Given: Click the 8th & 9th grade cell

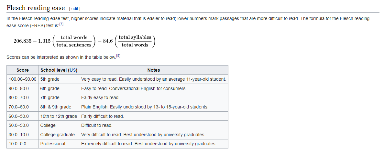Looking at the screenshot, I should [x=59, y=107].
